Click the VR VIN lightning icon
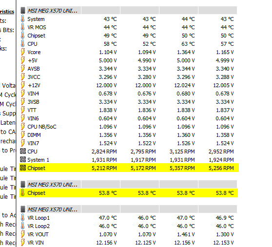 click(23, 243)
